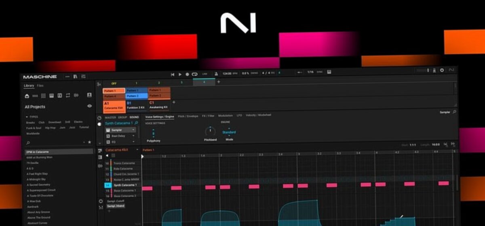The width and height of the screenshot is (485, 226).
Task: Toggle the eye icon beside All Projects
Action: point(90,106)
